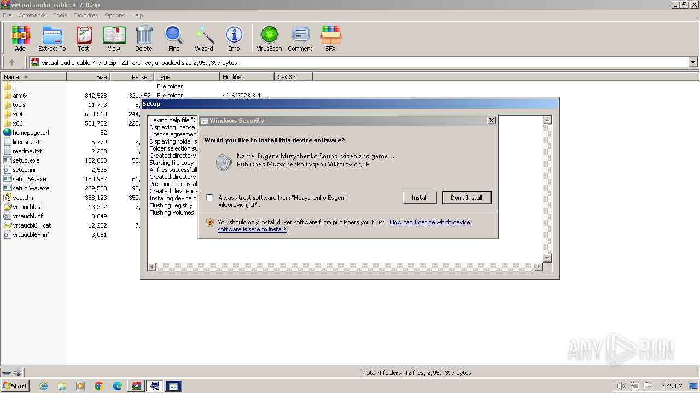This screenshot has height=393, width=700.
Task: Open the Wizard wand icon
Action: [x=204, y=38]
